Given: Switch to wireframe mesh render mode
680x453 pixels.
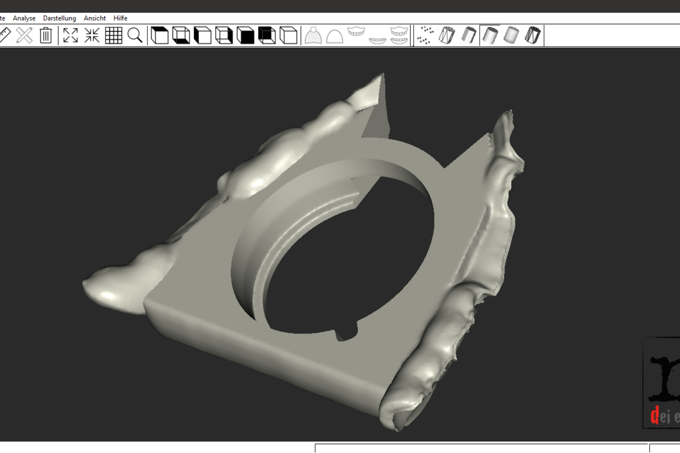Looking at the screenshot, I should tap(447, 35).
